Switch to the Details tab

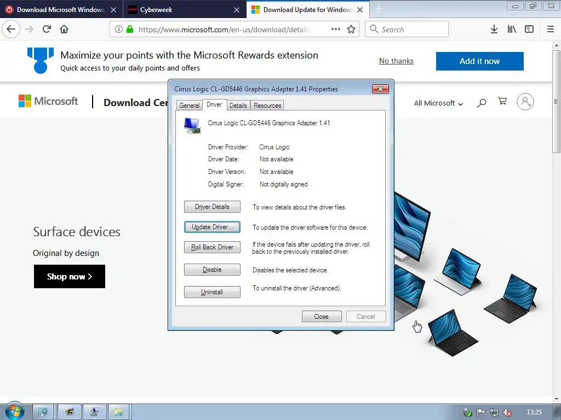coord(238,106)
